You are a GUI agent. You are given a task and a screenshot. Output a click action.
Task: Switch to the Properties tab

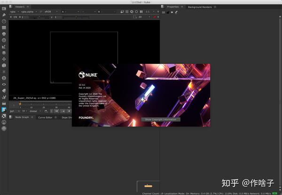coord(172,7)
